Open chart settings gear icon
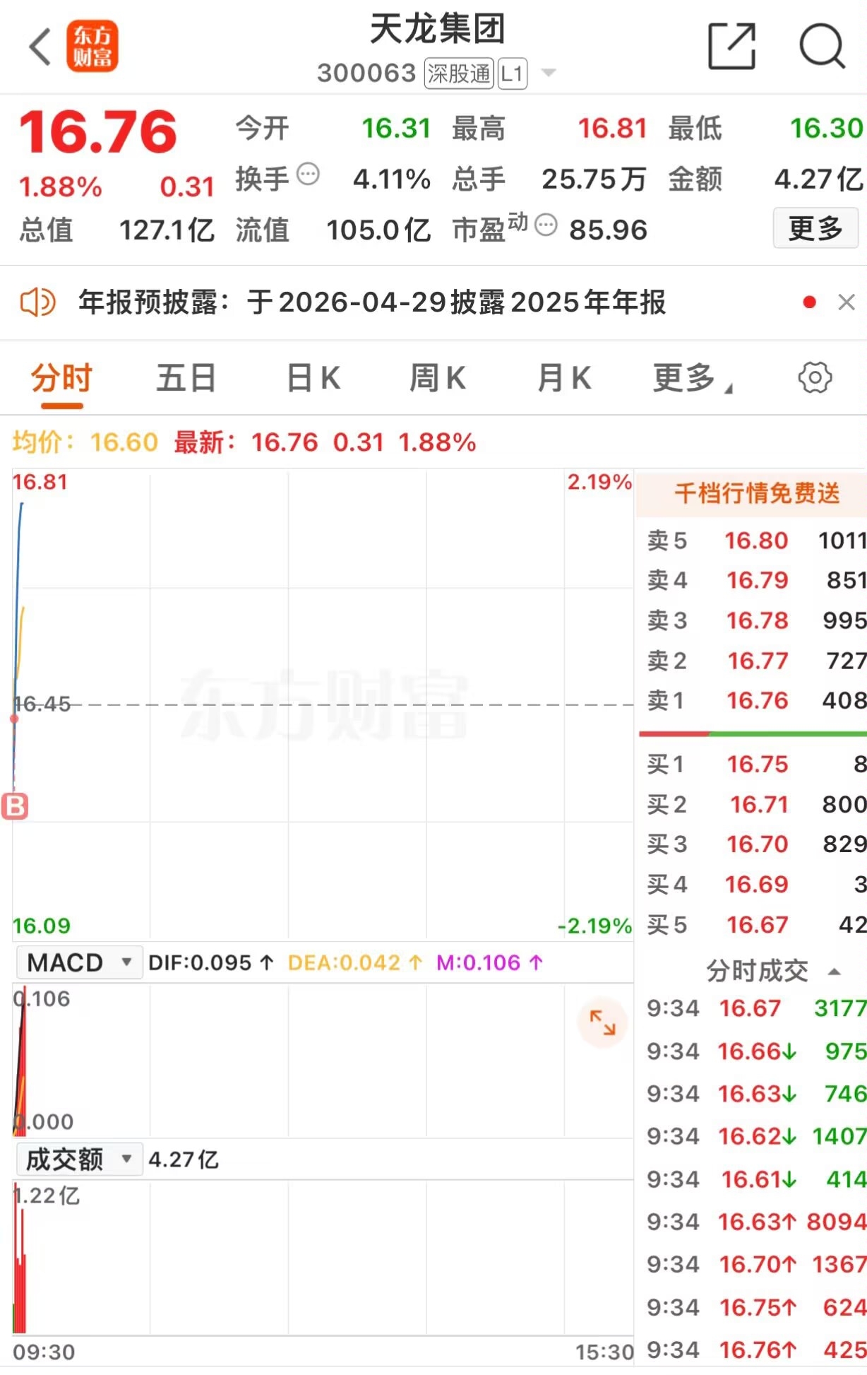867x1375 pixels. click(815, 378)
